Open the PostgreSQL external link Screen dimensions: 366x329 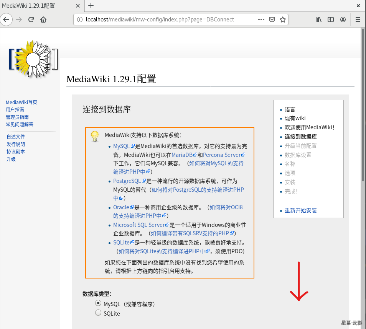pos(127,181)
